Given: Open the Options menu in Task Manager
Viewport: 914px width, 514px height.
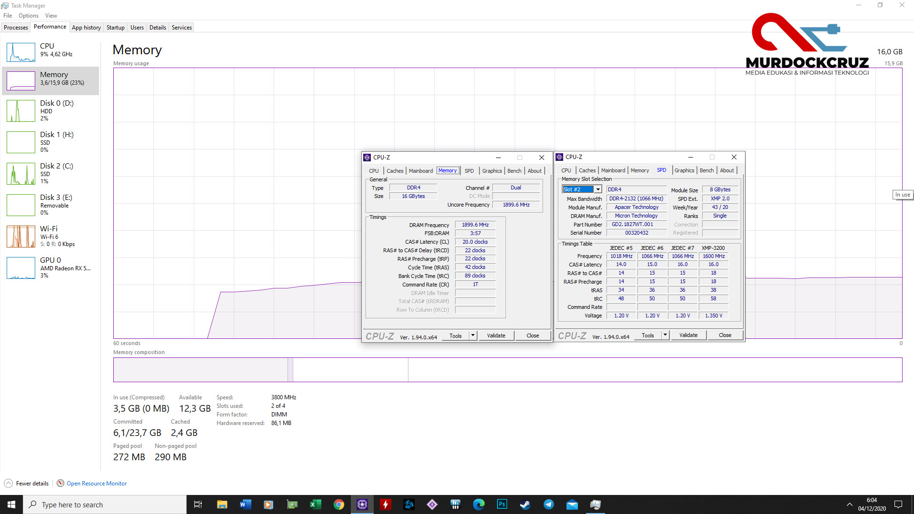Looking at the screenshot, I should tap(29, 16).
